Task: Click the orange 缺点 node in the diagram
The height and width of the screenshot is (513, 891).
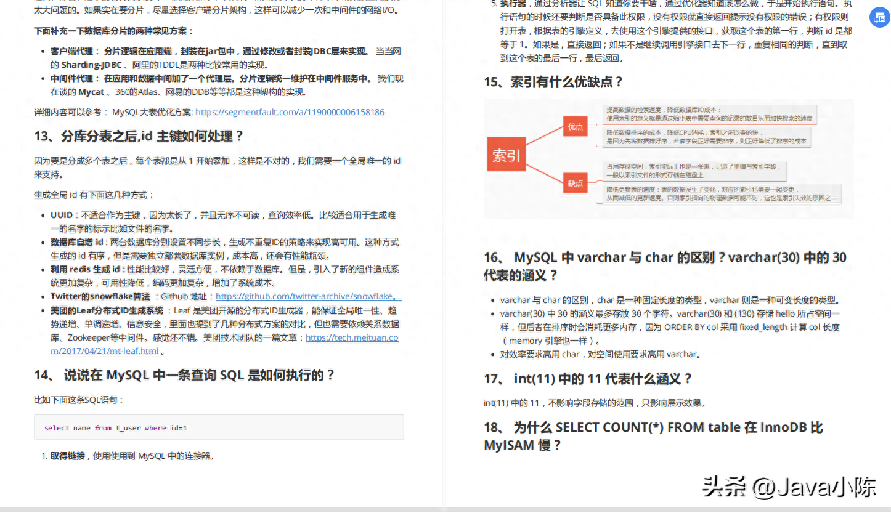Action: 575,183
